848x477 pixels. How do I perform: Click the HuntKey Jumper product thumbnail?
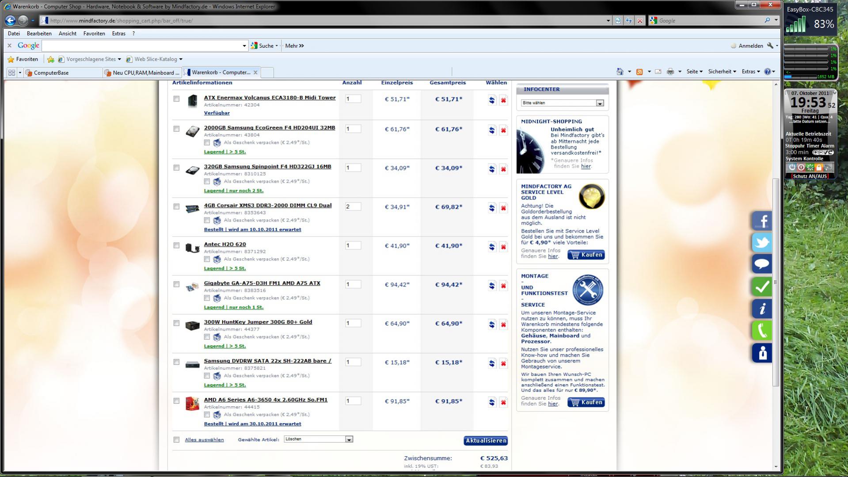192,326
